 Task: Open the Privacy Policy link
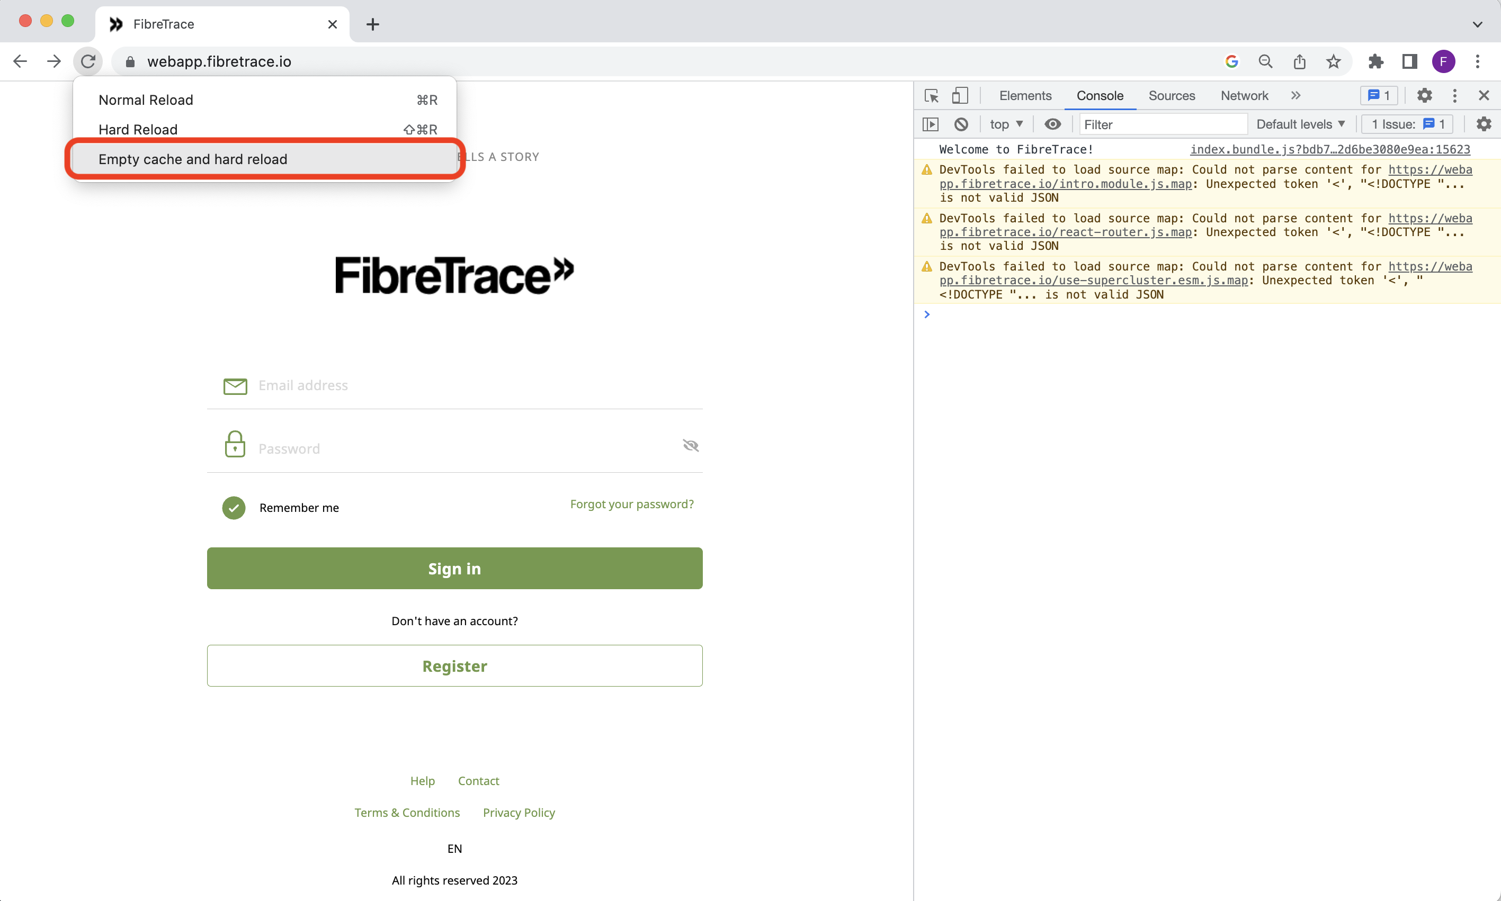pyautogui.click(x=519, y=813)
